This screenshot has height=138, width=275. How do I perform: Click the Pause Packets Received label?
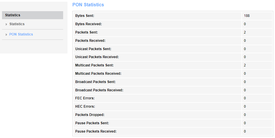96,131
